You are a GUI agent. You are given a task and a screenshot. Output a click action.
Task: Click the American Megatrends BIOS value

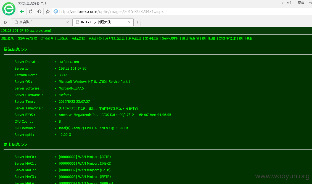coord(115,115)
